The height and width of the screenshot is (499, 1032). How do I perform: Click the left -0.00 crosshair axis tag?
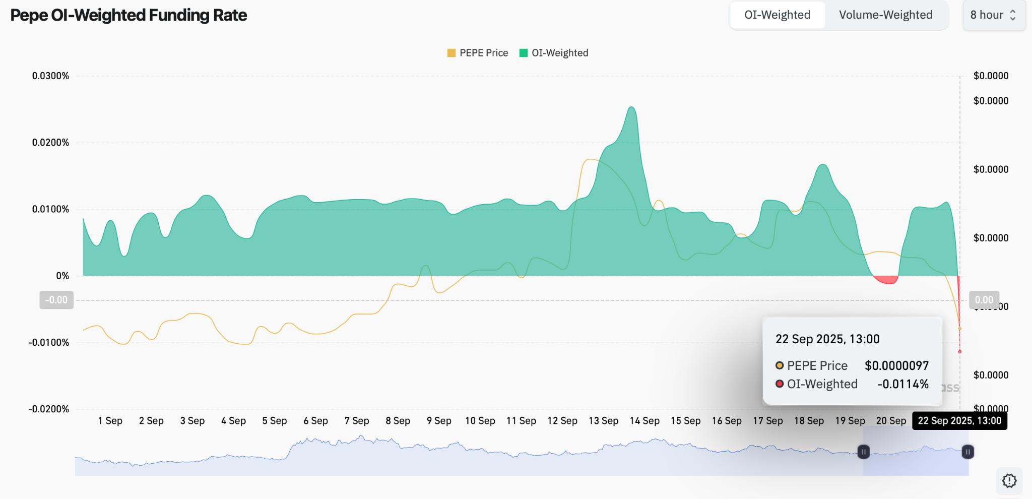[56, 300]
